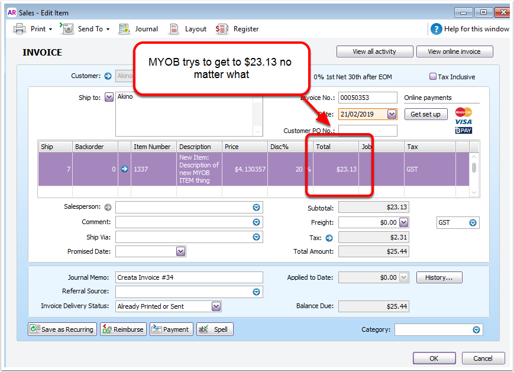Image resolution: width=514 pixels, height=372 pixels.
Task: Click the Layout page icon
Action: 174,29
